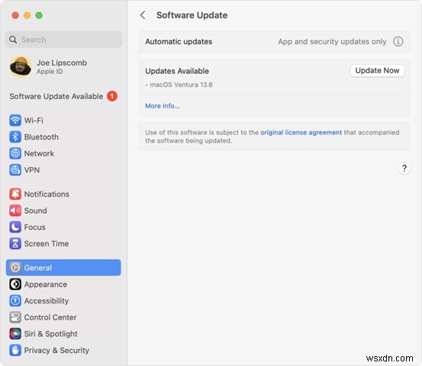Click the Updates Available heading
422x366 pixels.
[x=177, y=71]
